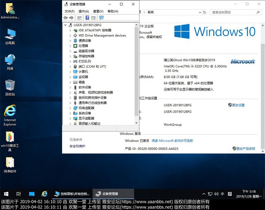Show hidden tray icons chevron

tap(204, 194)
